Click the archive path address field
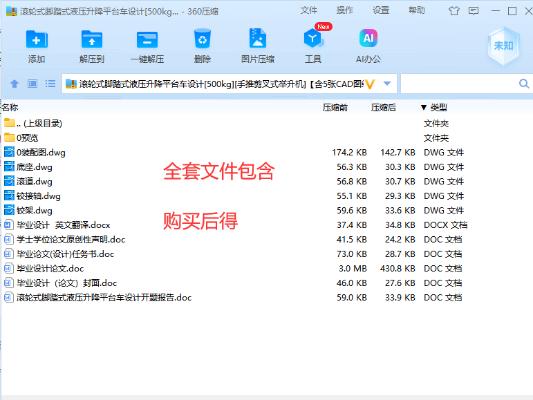 coord(221,84)
